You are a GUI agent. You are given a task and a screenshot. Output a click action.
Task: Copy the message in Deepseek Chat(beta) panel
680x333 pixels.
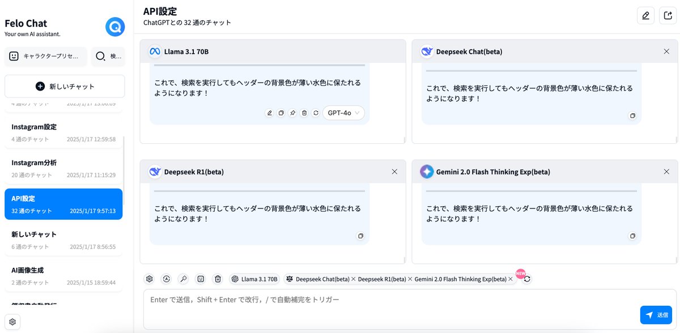click(x=632, y=116)
